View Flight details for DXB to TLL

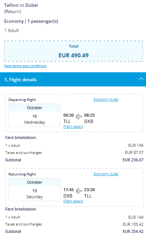coord(73,201)
